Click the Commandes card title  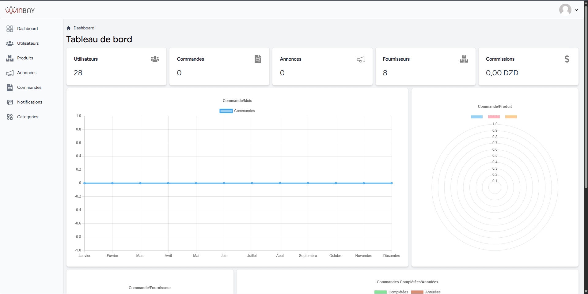coord(190,59)
